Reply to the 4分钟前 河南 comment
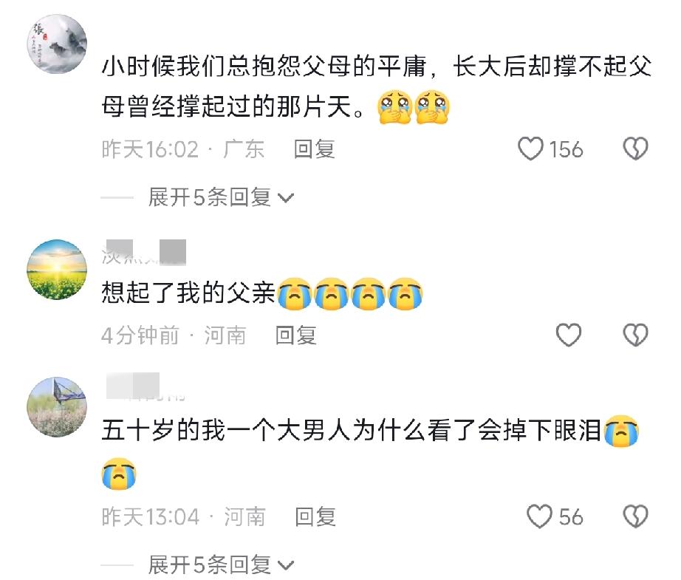Viewport: 681px width, 580px height. tap(295, 335)
